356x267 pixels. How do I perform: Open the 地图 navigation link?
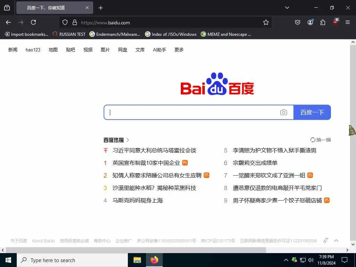click(x=53, y=50)
